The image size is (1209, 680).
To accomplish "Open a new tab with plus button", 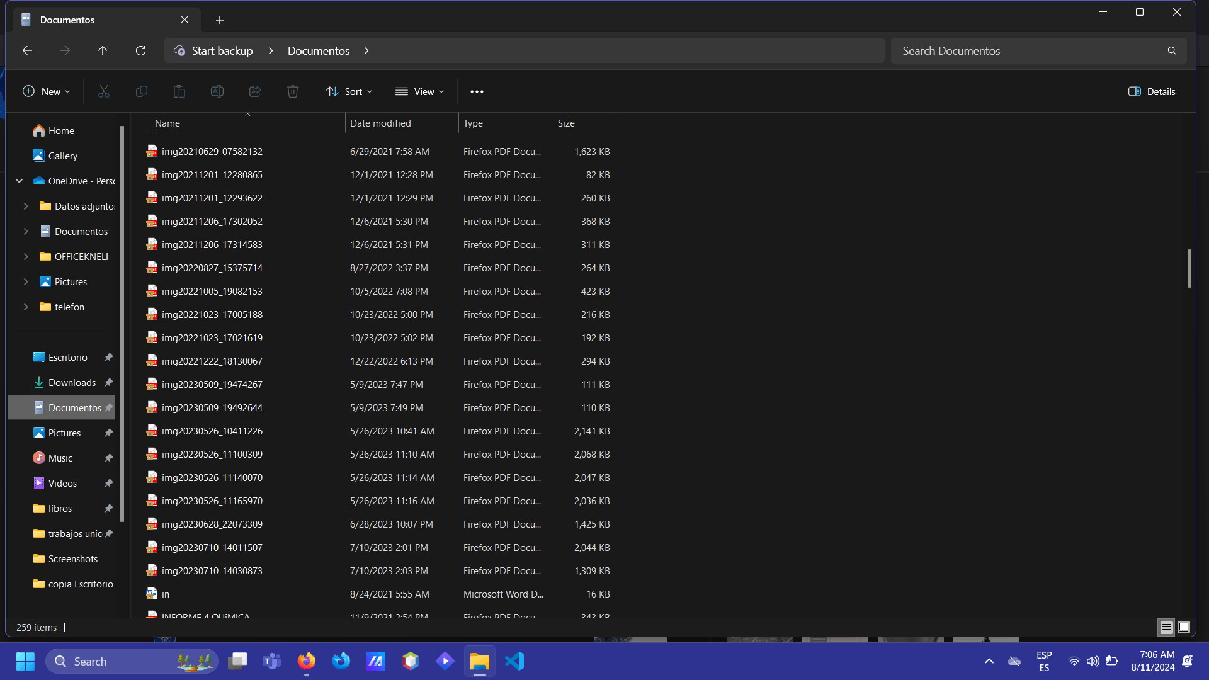I will click(x=220, y=20).
